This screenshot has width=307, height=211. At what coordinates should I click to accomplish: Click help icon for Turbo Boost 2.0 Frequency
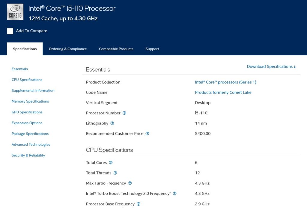(174, 194)
